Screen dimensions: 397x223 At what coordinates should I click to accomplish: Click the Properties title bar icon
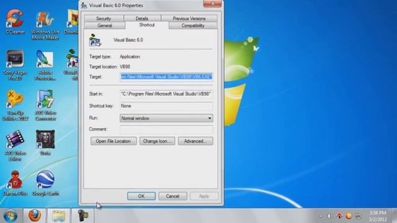(84, 6)
